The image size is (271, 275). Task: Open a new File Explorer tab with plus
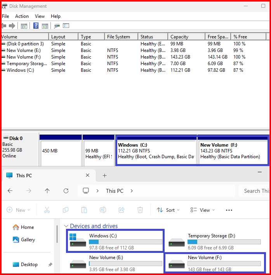pos(104,176)
